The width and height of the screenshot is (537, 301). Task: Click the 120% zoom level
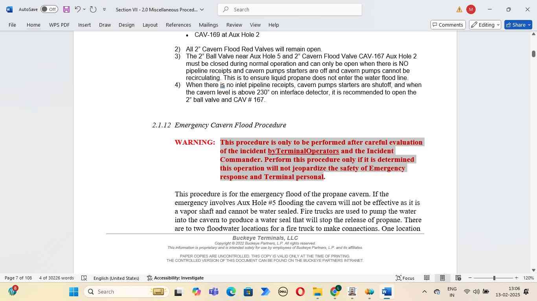[x=529, y=278]
